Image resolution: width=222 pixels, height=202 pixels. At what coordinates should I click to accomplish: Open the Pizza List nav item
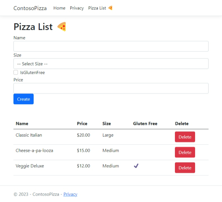click(97, 8)
